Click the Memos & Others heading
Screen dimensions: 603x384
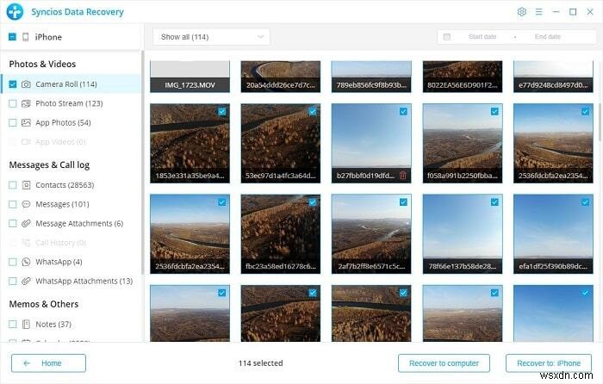pyautogui.click(x=44, y=304)
